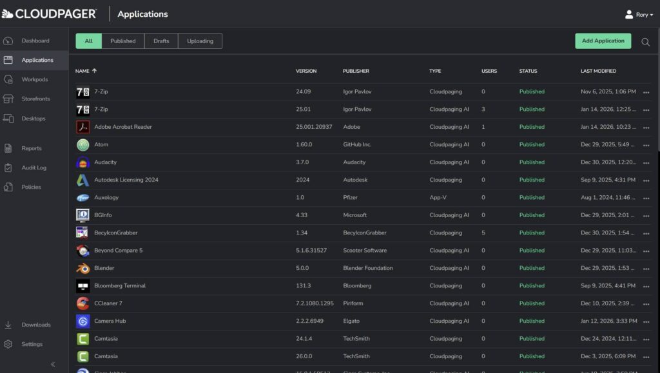Open the more options menu for Auxology
Screen dimensions: 660x373
pos(646,198)
